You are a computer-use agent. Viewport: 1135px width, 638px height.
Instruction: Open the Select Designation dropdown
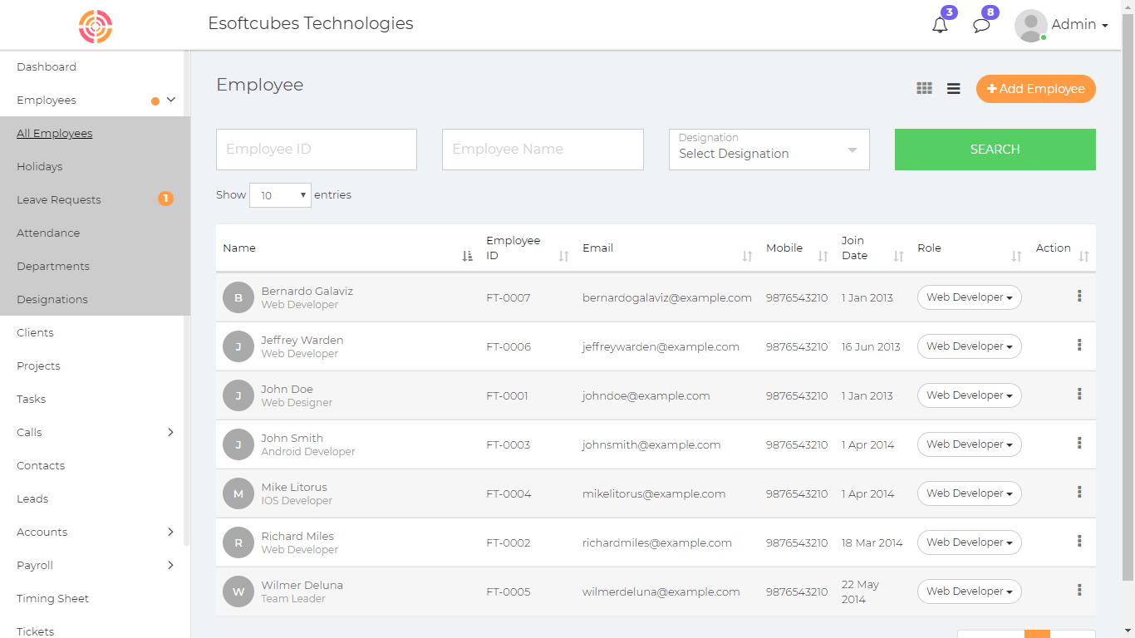pyautogui.click(x=769, y=150)
